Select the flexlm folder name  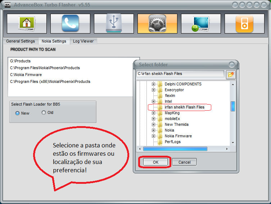point(170,96)
